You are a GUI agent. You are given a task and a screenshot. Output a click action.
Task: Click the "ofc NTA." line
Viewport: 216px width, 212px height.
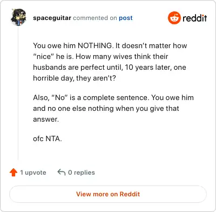click(48, 138)
